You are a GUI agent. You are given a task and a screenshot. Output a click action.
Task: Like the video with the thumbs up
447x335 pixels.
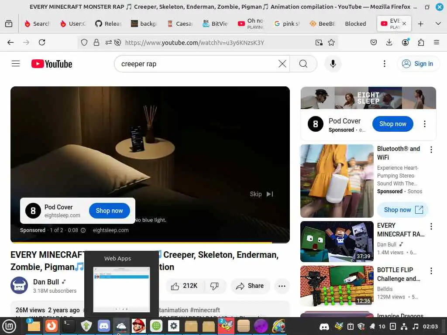(x=185, y=286)
